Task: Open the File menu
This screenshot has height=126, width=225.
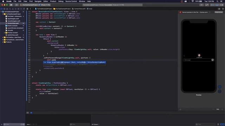Action: [x=15, y=1]
